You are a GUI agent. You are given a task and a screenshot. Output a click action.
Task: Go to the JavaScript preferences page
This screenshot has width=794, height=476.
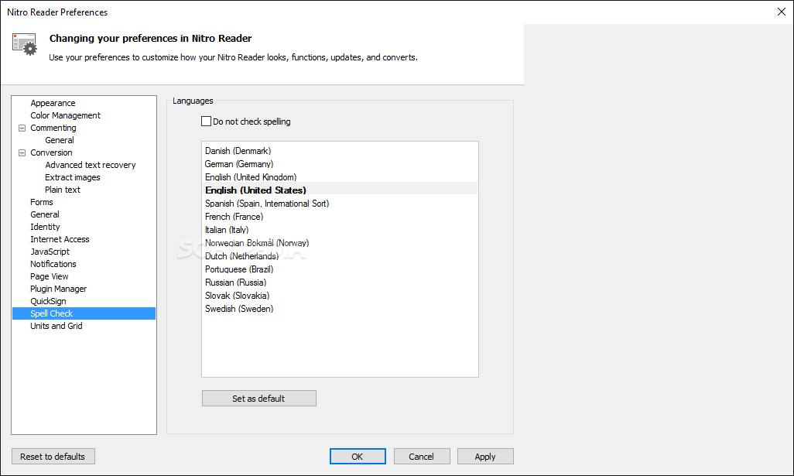[50, 252]
